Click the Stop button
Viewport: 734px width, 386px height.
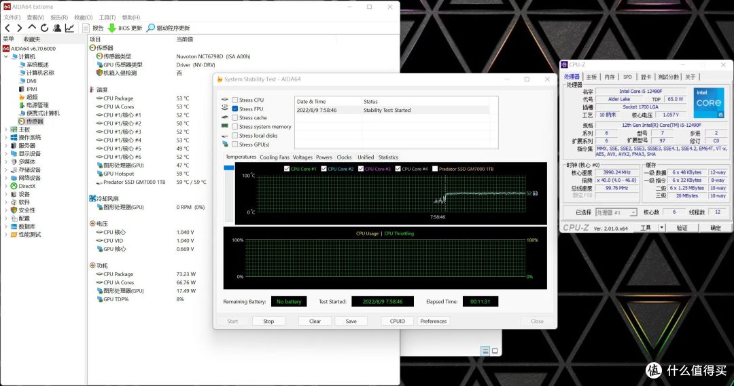point(268,322)
